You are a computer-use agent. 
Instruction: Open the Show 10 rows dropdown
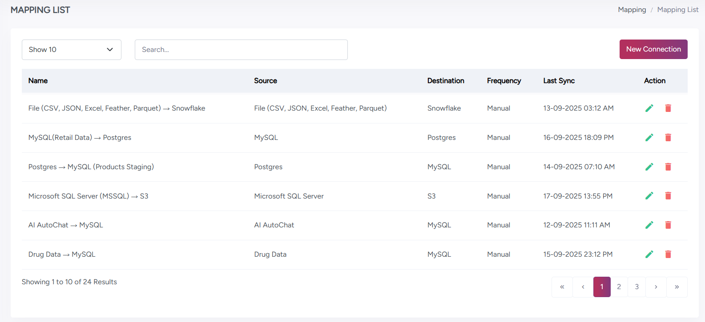pos(71,50)
